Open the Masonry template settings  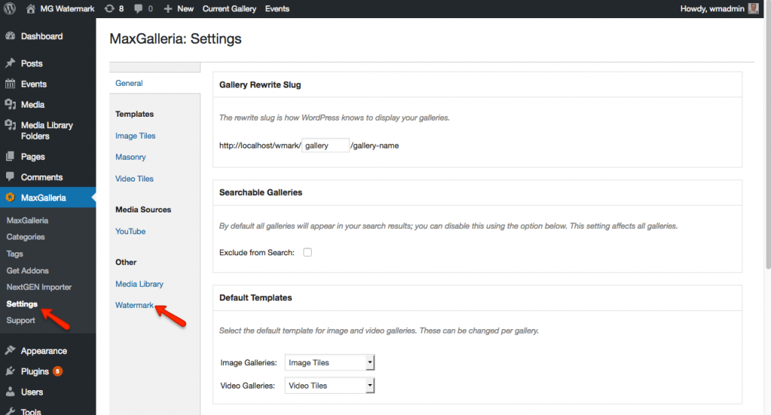130,157
